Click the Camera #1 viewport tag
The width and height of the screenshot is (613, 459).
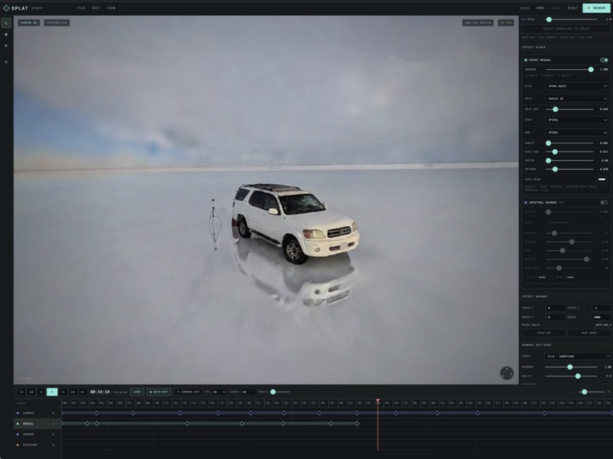tap(29, 22)
